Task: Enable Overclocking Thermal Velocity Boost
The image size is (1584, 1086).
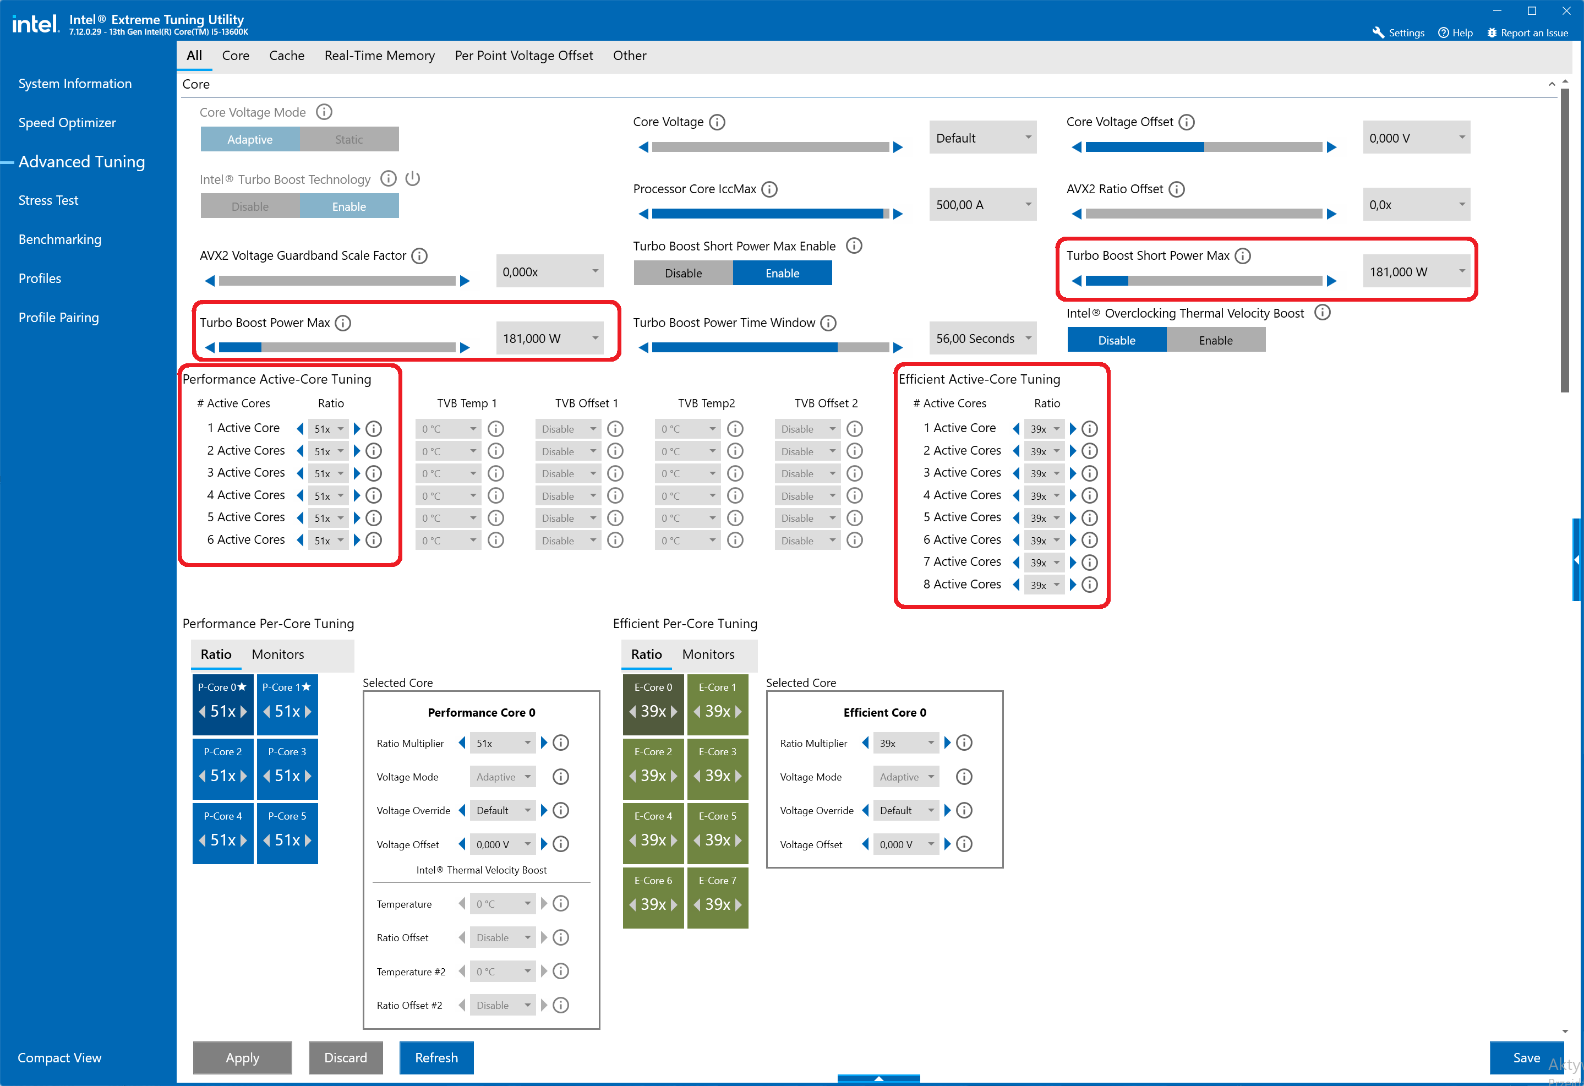Action: 1215,340
